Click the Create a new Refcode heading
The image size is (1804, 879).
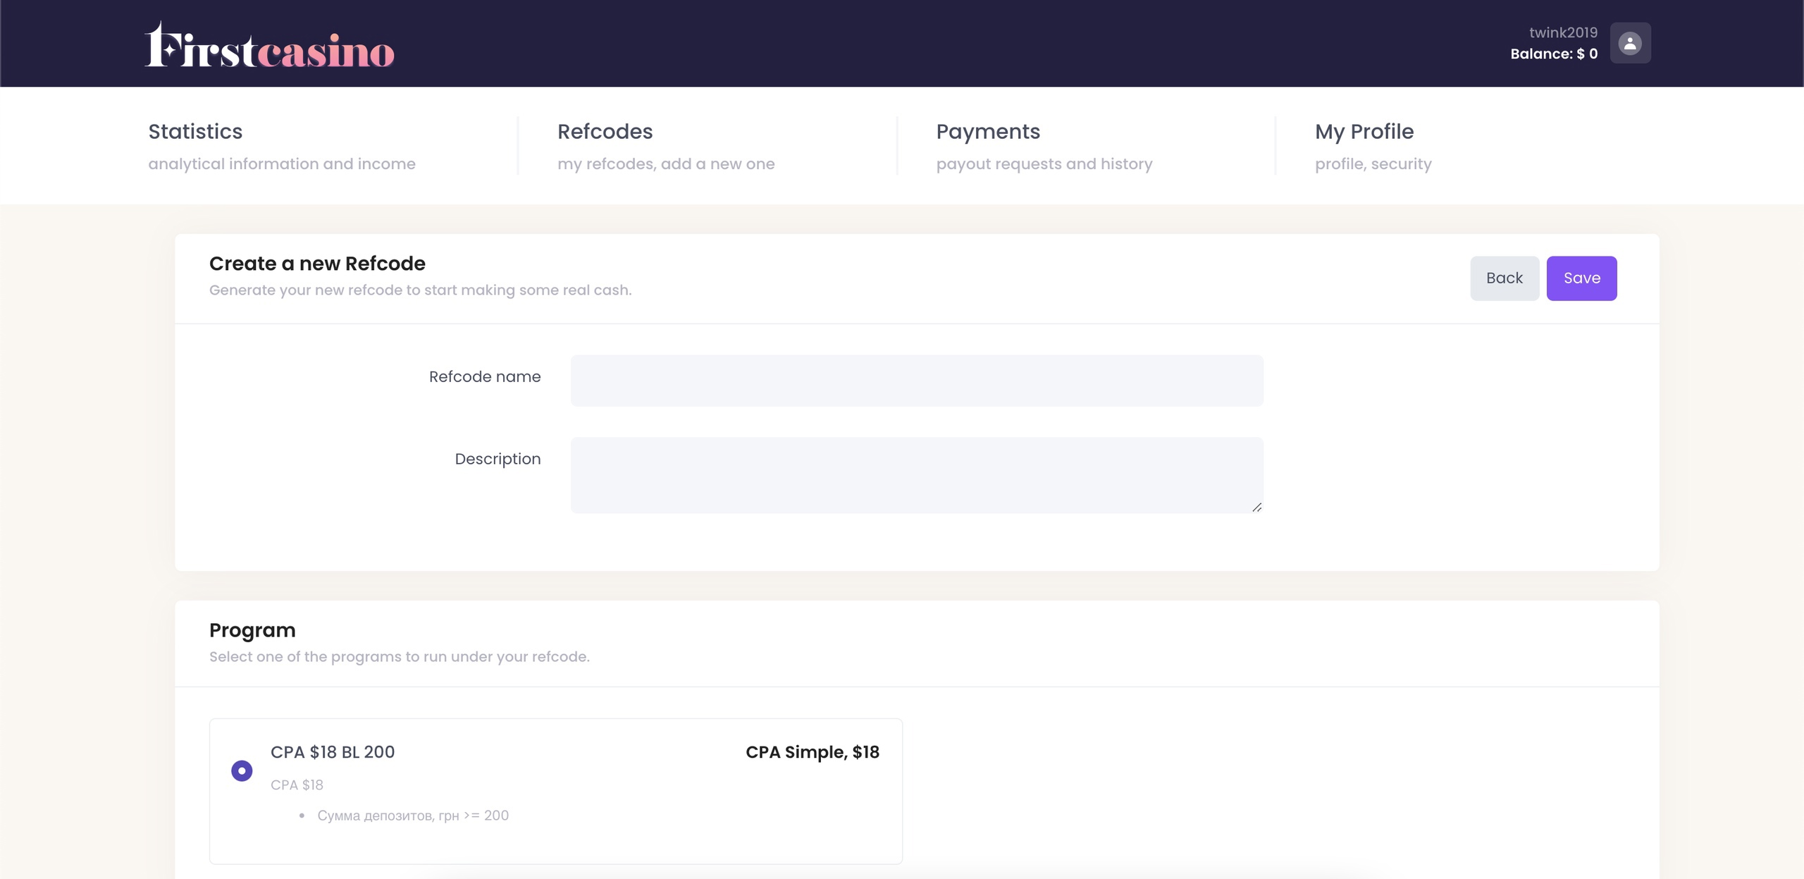[x=317, y=264]
